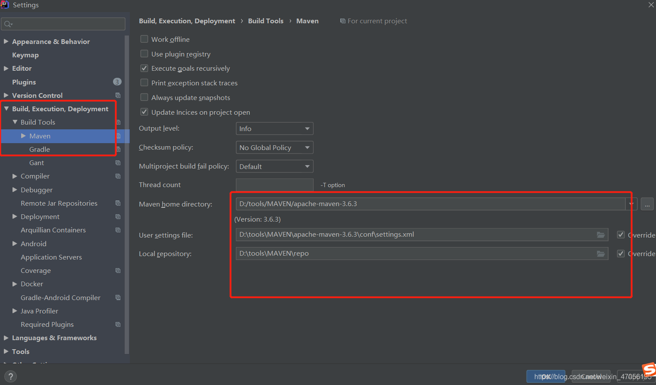The image size is (656, 385).
Task: Click project-level icon next to Maven row
Action: click(118, 136)
